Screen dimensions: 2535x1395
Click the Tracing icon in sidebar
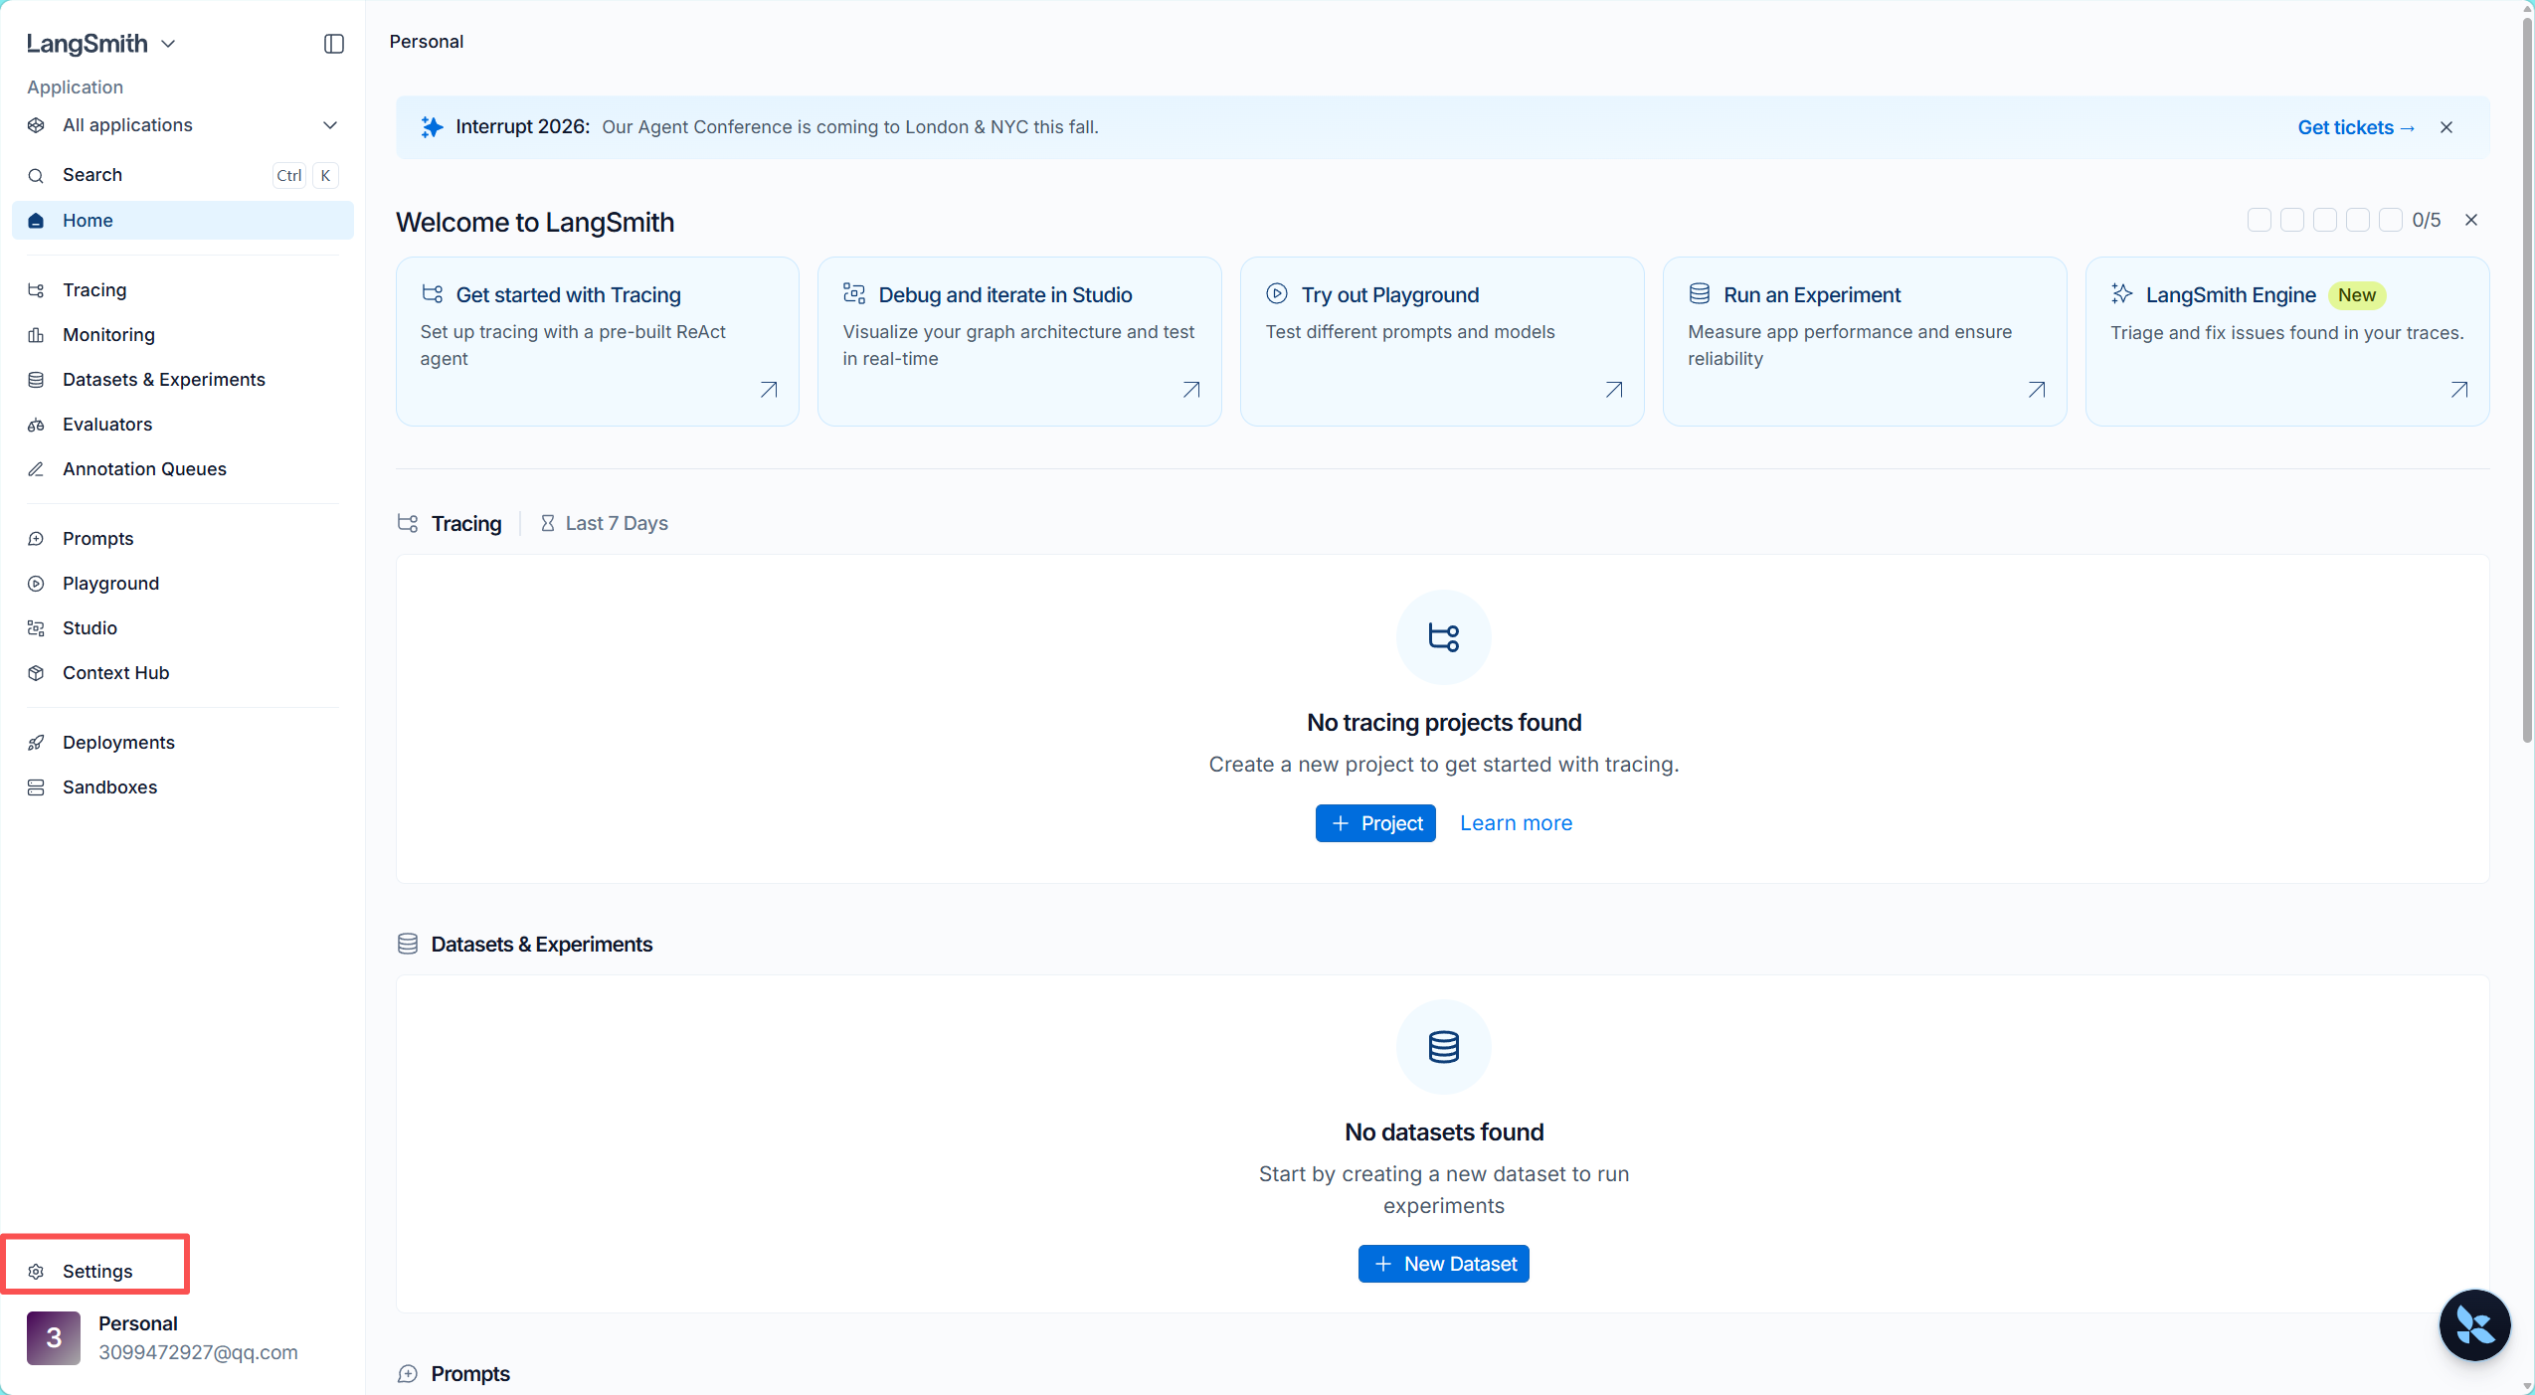pyautogui.click(x=36, y=290)
